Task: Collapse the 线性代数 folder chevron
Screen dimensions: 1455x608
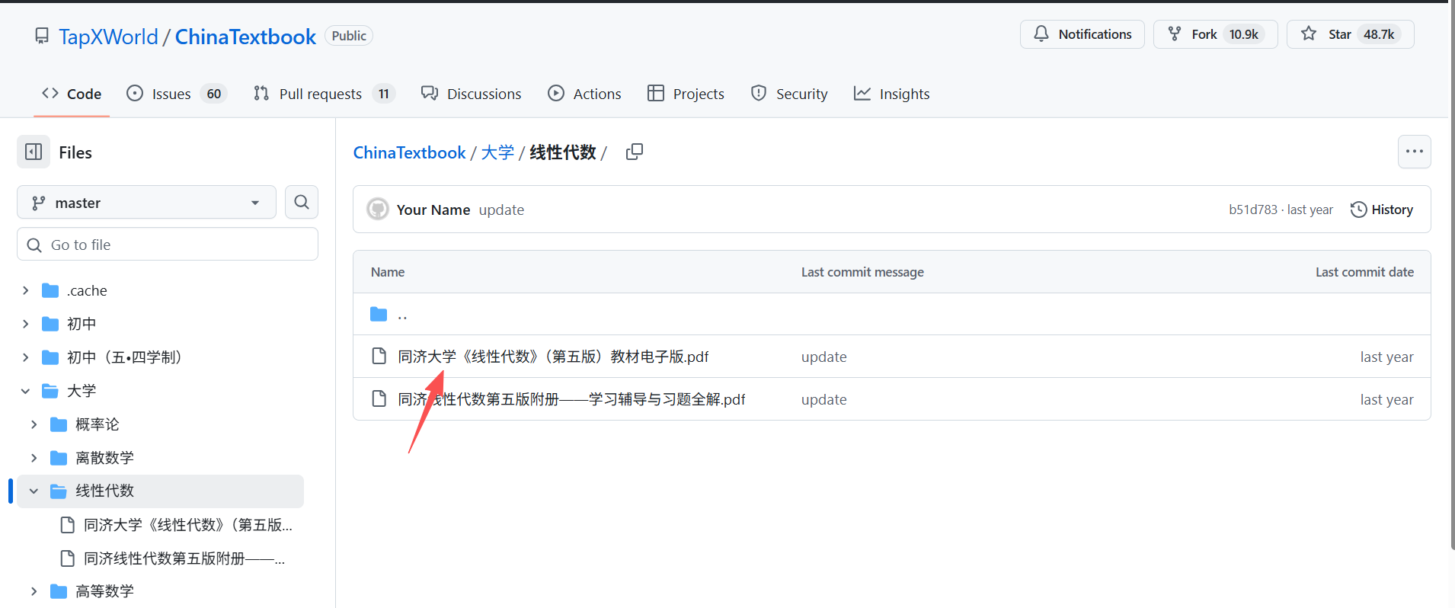Action: click(34, 491)
